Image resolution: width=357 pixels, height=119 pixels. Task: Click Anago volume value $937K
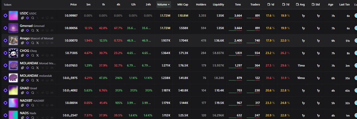point(166,41)
